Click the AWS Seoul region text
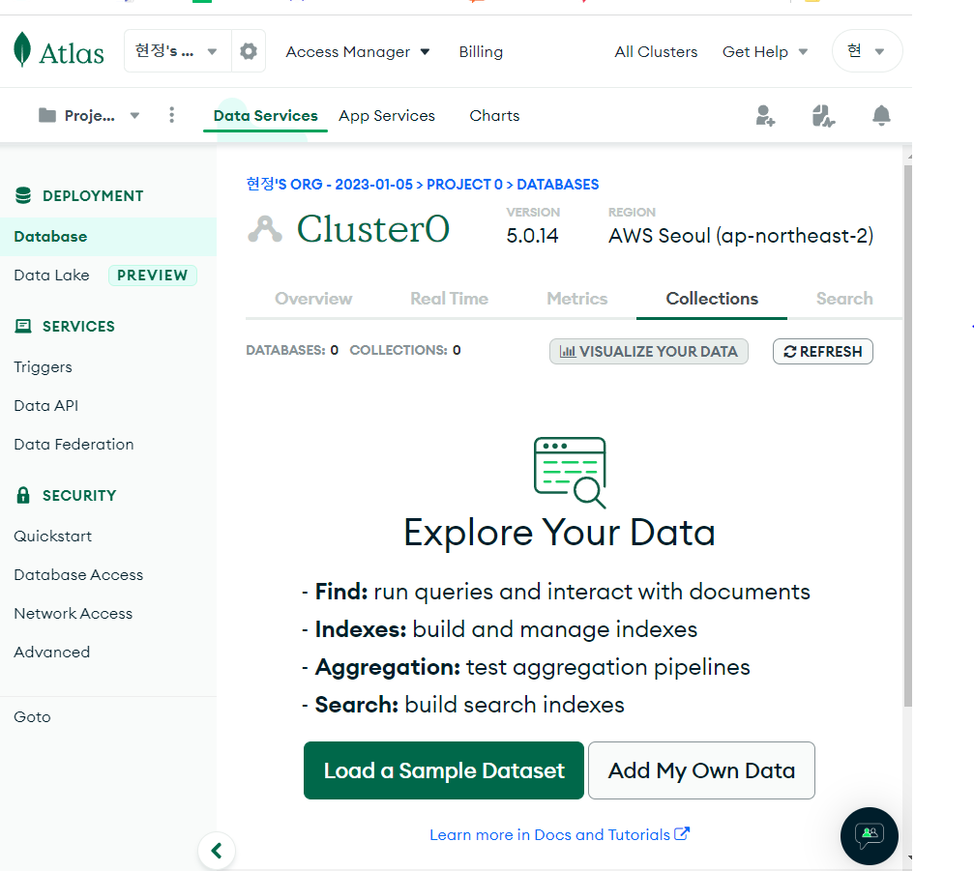The width and height of the screenshot is (974, 871). coord(741,236)
